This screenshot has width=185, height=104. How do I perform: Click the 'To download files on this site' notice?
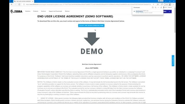(x=81, y=21)
